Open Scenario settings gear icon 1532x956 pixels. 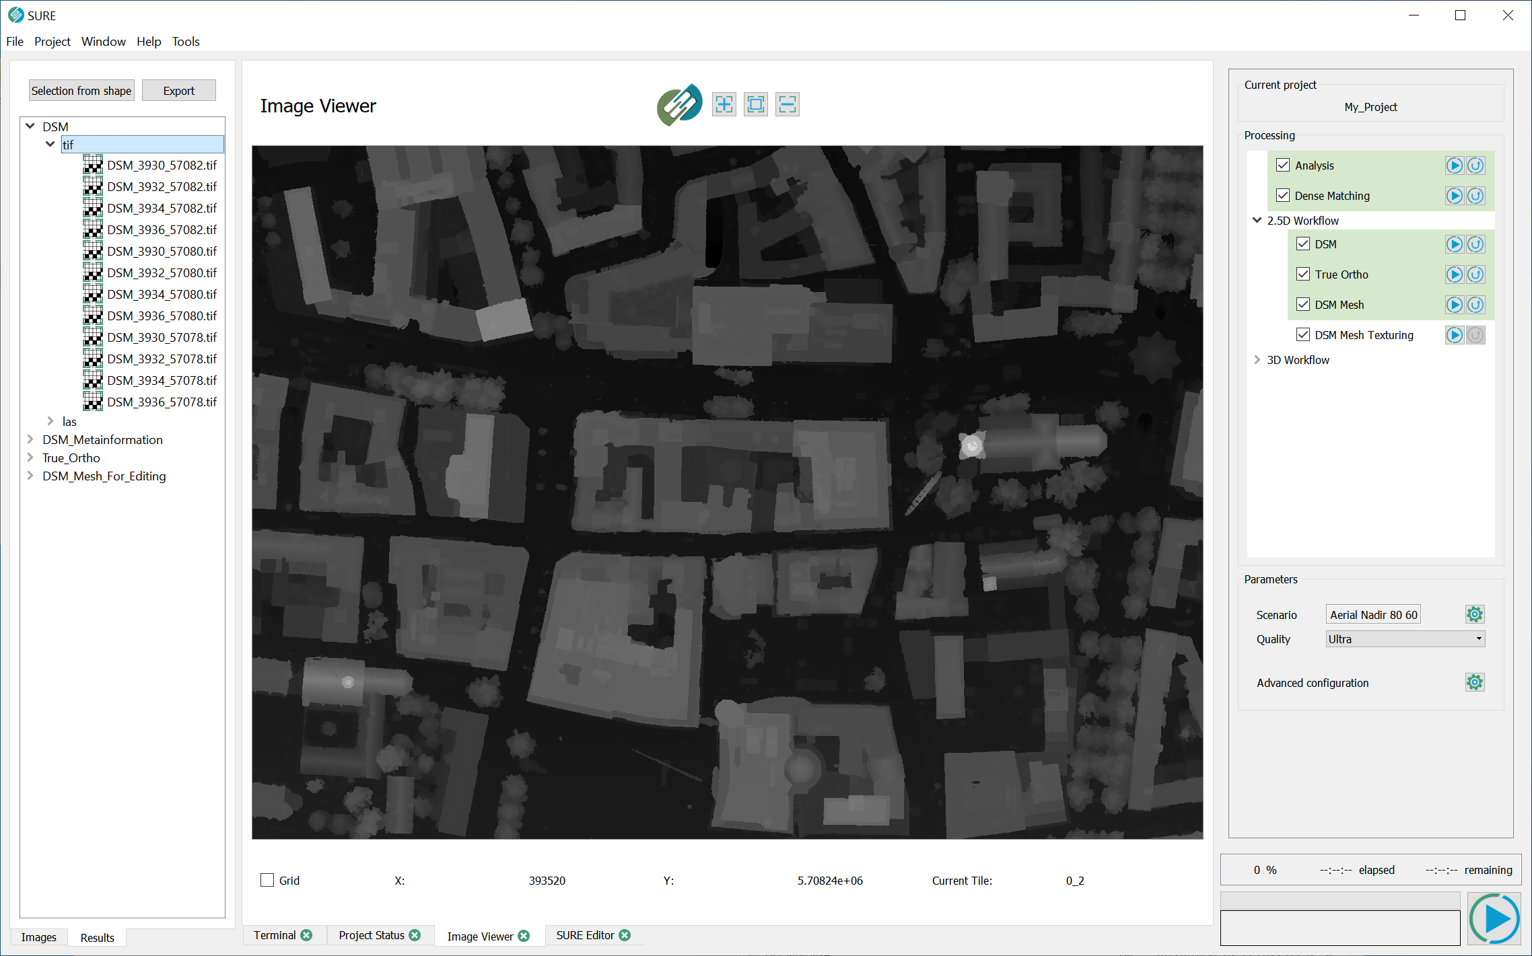click(x=1474, y=614)
